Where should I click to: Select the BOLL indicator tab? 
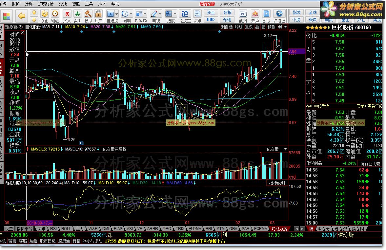point(66,229)
